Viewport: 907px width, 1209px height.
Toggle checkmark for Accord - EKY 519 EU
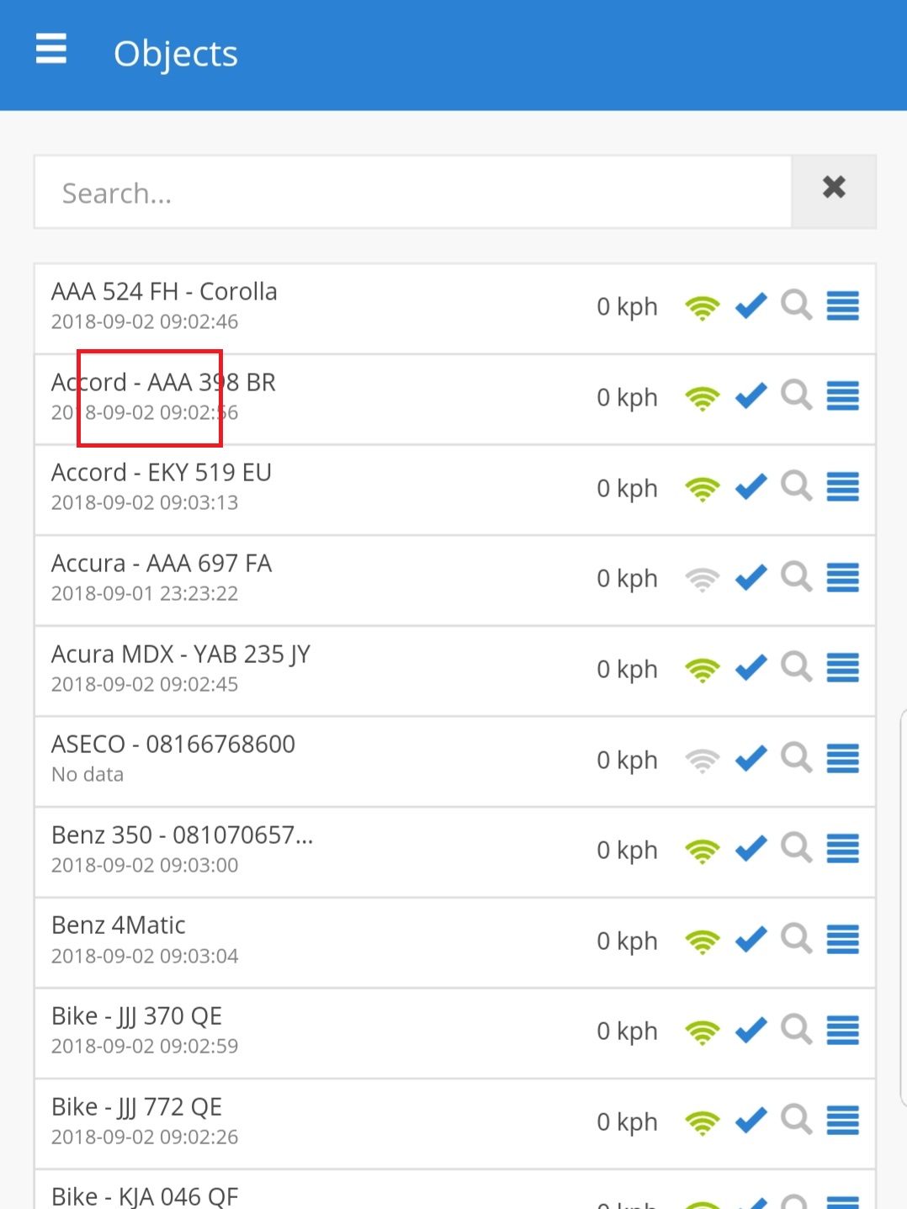(x=751, y=487)
